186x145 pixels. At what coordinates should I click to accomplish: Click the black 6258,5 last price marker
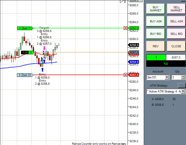pos(134,45)
